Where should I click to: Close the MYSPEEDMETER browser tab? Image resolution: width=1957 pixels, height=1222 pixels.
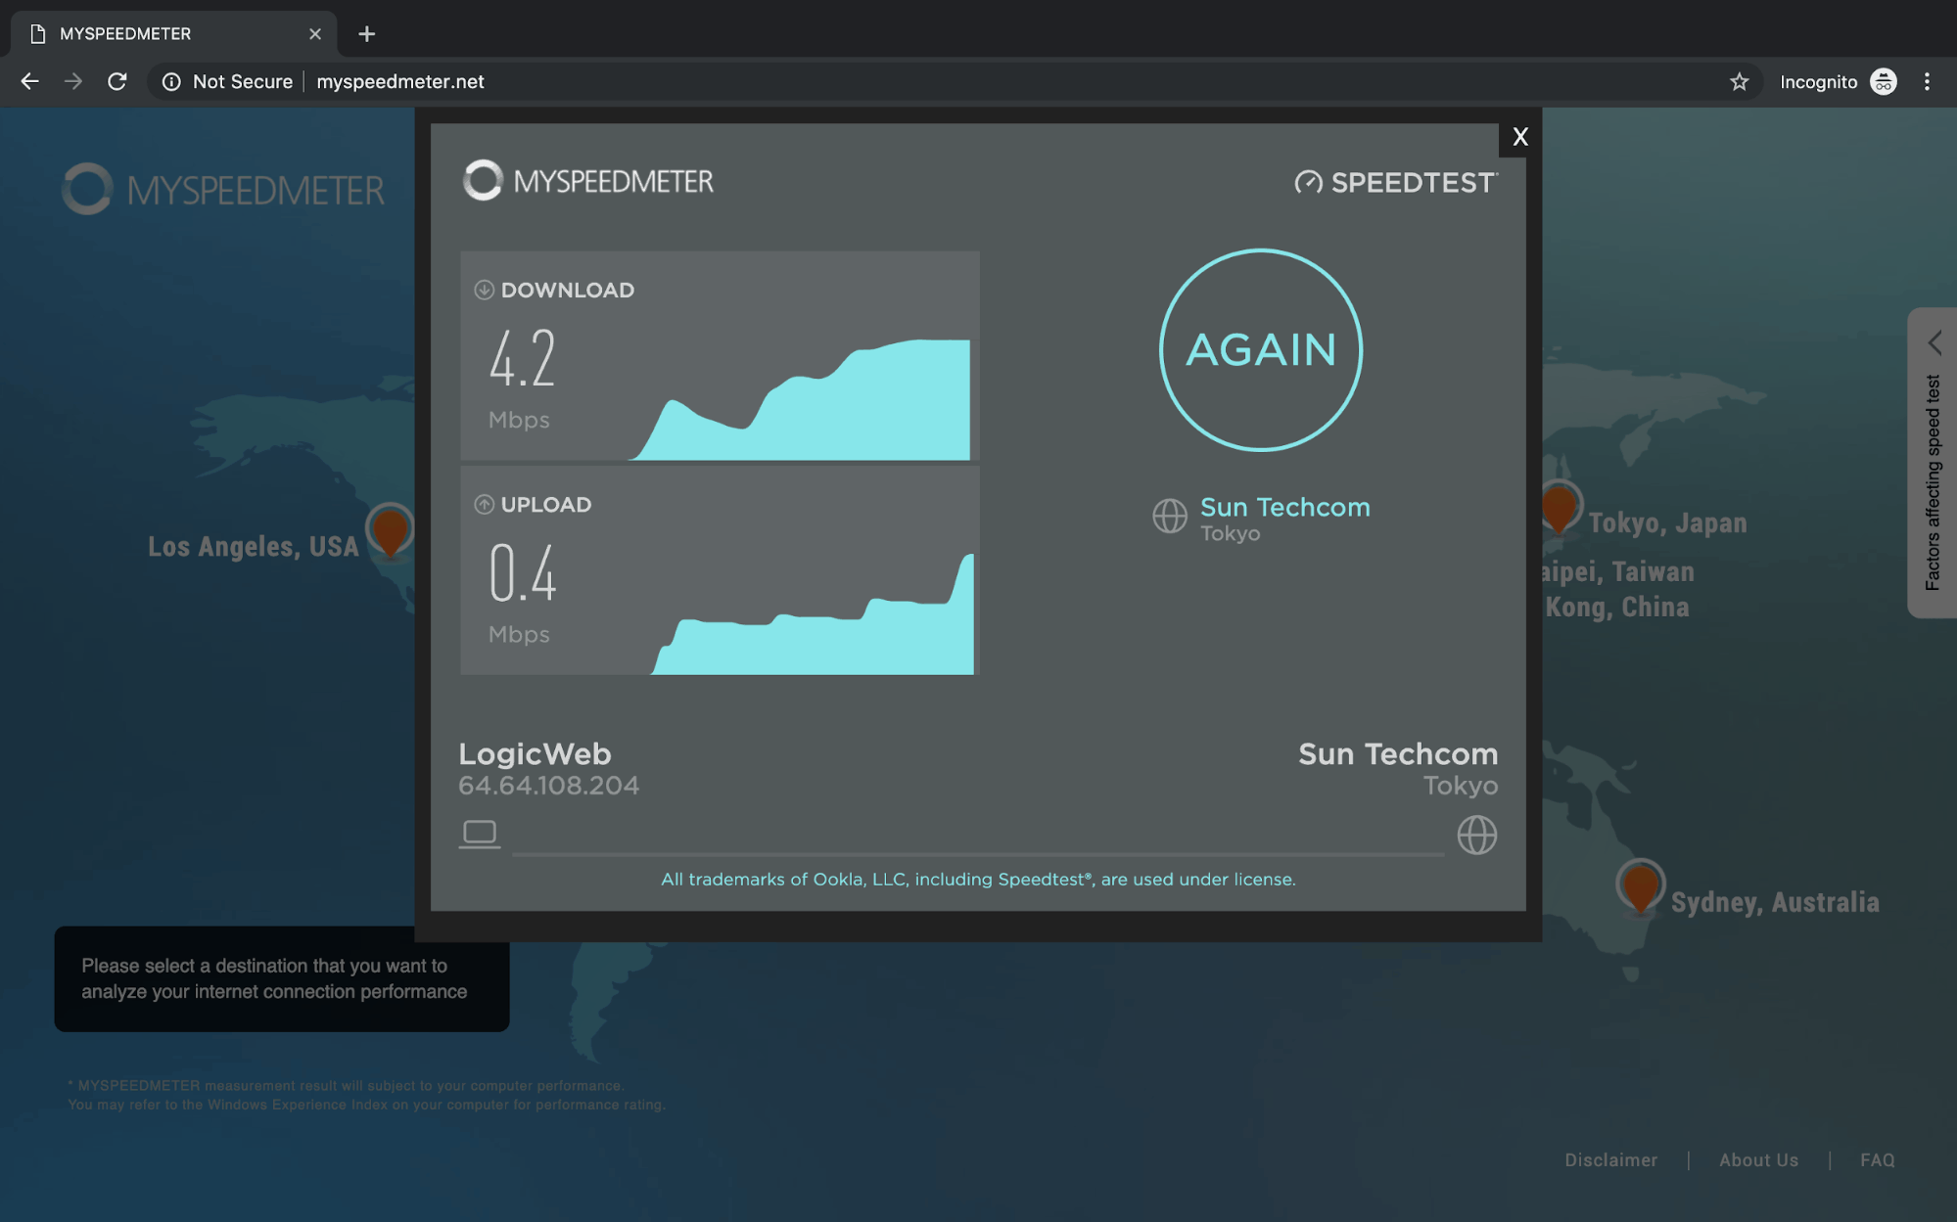pyautogui.click(x=315, y=34)
